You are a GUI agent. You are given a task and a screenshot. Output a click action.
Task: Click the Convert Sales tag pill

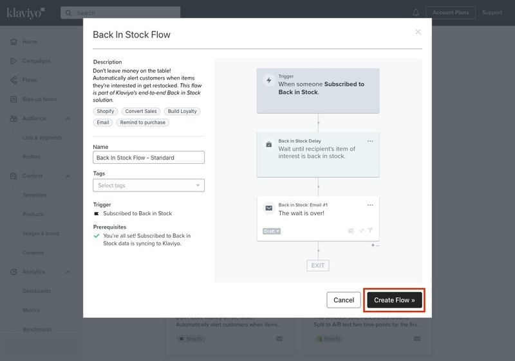tap(141, 111)
